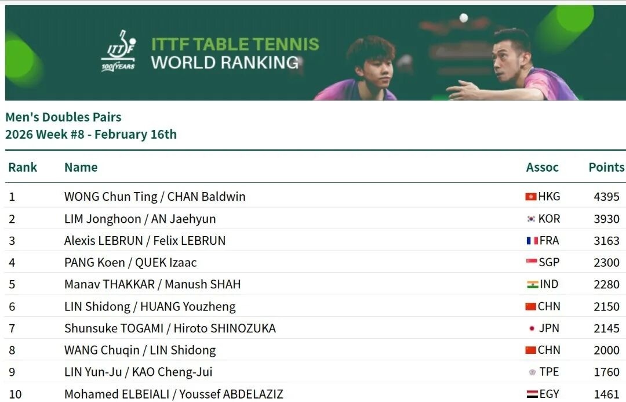Viewport: 626px width, 402px height.
Task: Click the Japan flag icon
Action: point(532,328)
